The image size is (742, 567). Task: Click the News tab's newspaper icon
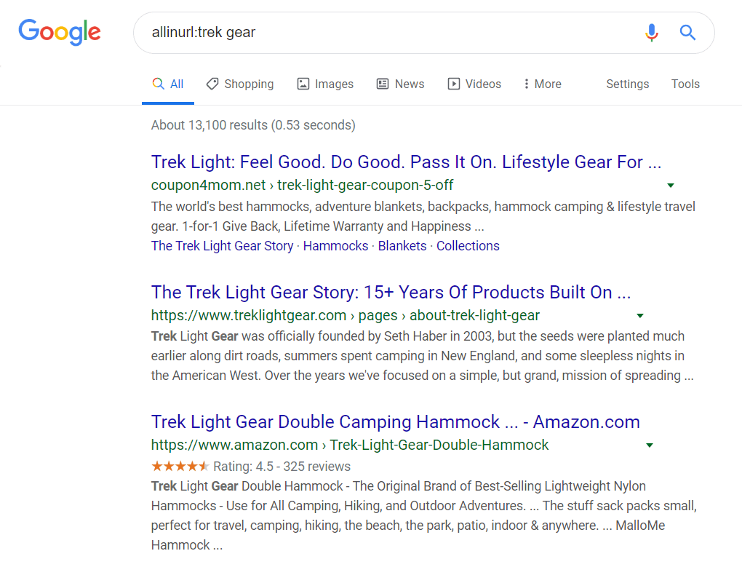click(x=382, y=83)
